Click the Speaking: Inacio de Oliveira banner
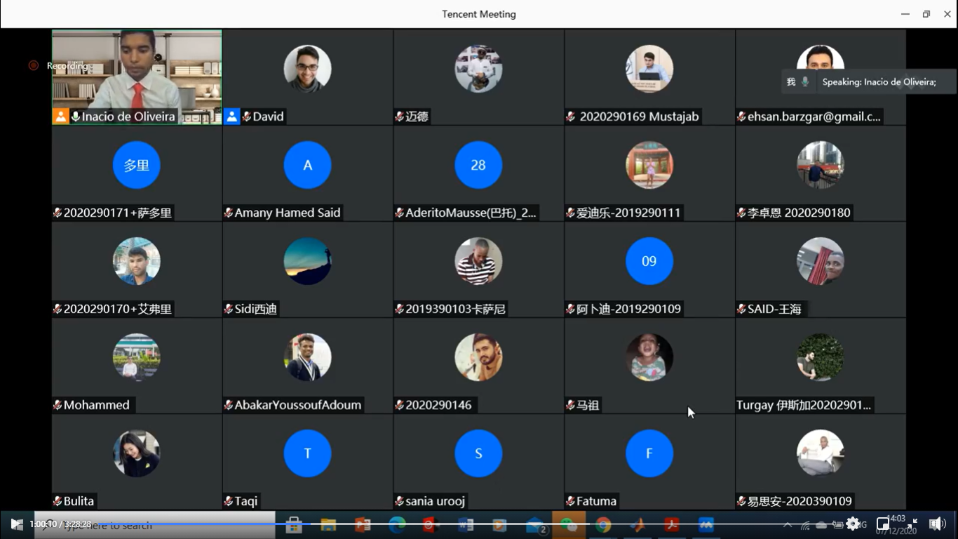 tap(878, 81)
